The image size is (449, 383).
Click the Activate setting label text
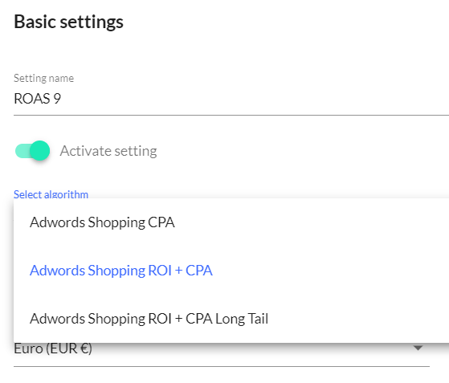[108, 151]
